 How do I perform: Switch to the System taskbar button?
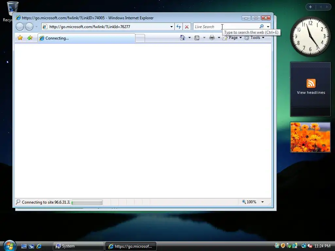tap(78, 246)
